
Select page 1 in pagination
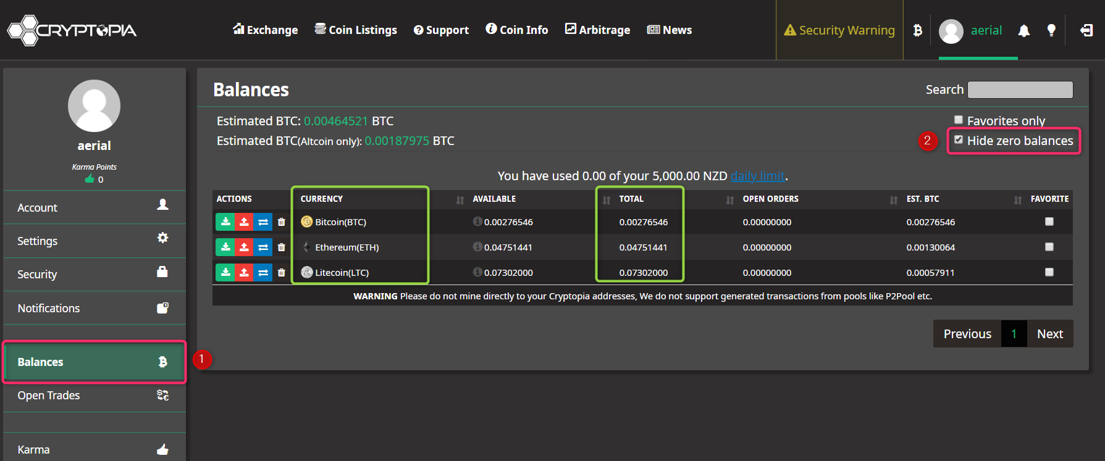(1014, 333)
